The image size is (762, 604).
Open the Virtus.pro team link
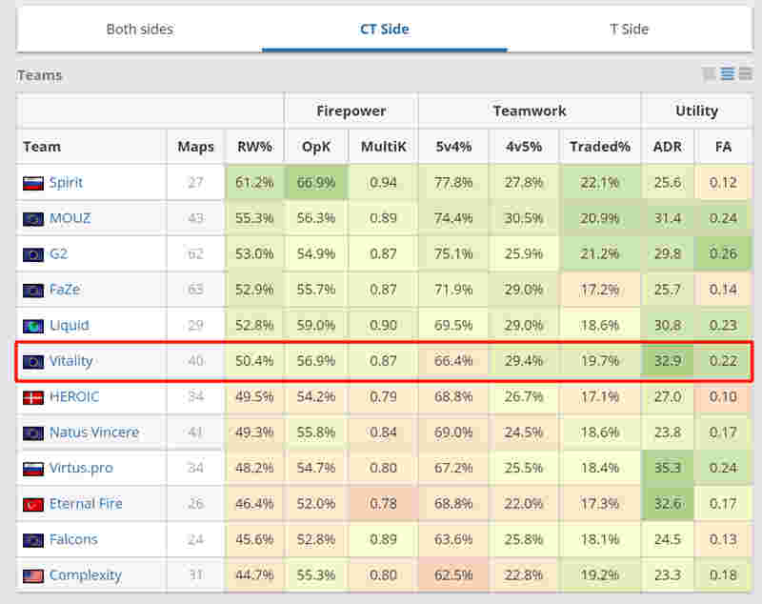pos(81,468)
